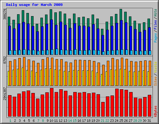This screenshot has height=124, width=159.
Task: Click the yellow Visits bar for day 21
Action: coord(102,80)
